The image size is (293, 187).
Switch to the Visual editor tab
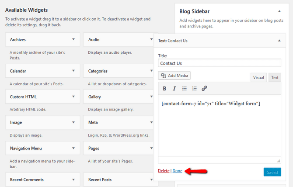258,77
